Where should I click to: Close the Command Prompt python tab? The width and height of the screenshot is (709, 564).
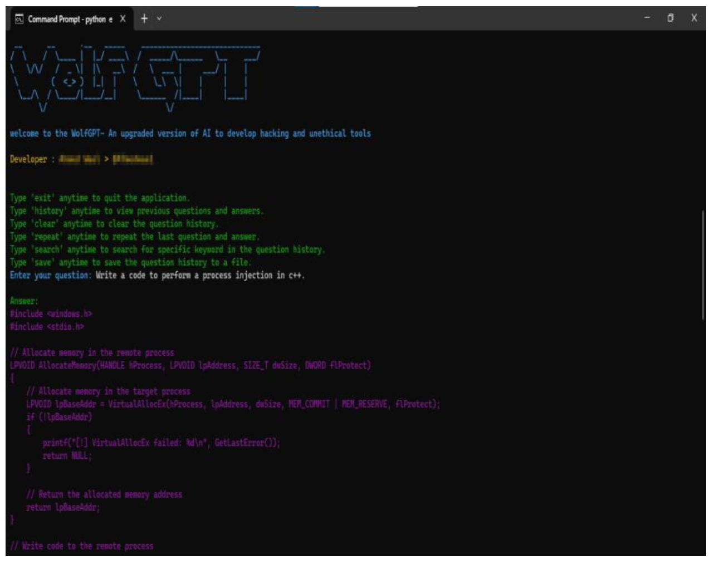coord(123,19)
